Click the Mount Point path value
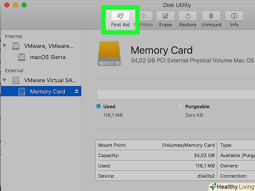The width and height of the screenshot is (255, 191). 188,145
